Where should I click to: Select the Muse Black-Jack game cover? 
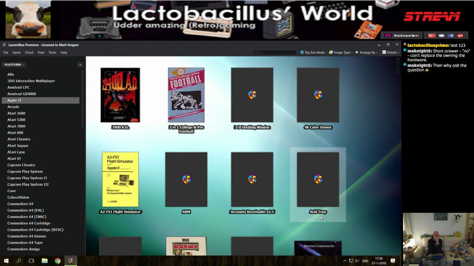point(186,246)
